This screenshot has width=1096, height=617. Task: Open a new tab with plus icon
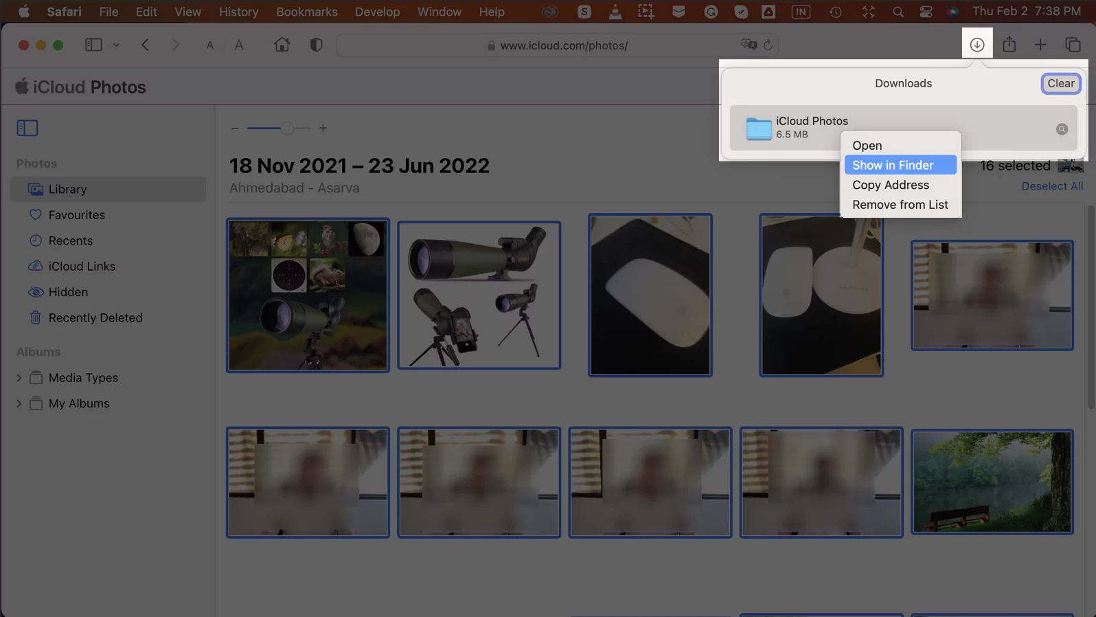coord(1040,45)
